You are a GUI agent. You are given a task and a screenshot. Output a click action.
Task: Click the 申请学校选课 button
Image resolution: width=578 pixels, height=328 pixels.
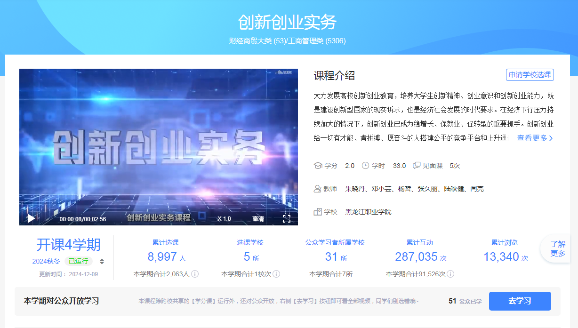click(530, 75)
